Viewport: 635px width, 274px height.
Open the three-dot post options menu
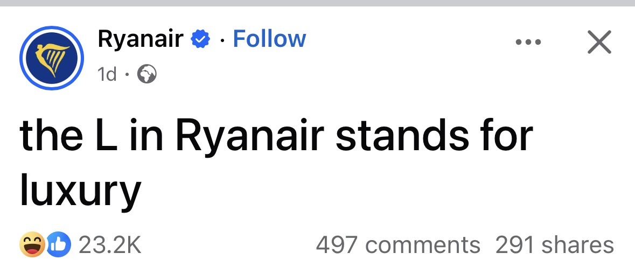click(529, 41)
